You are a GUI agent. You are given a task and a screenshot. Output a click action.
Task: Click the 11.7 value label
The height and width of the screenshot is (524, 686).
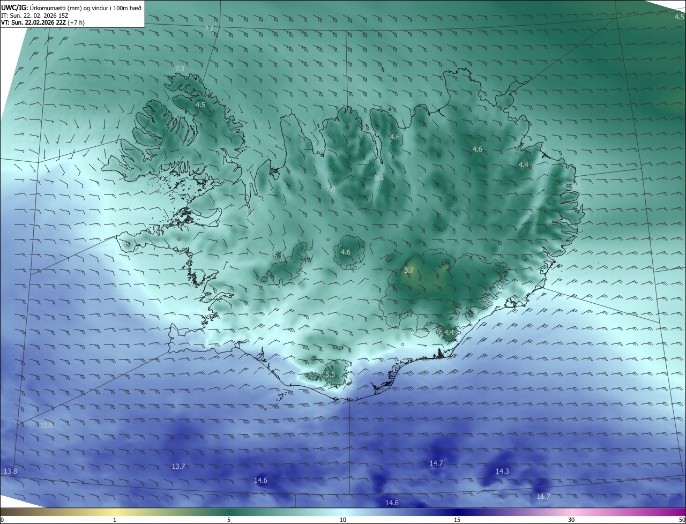(x=543, y=497)
